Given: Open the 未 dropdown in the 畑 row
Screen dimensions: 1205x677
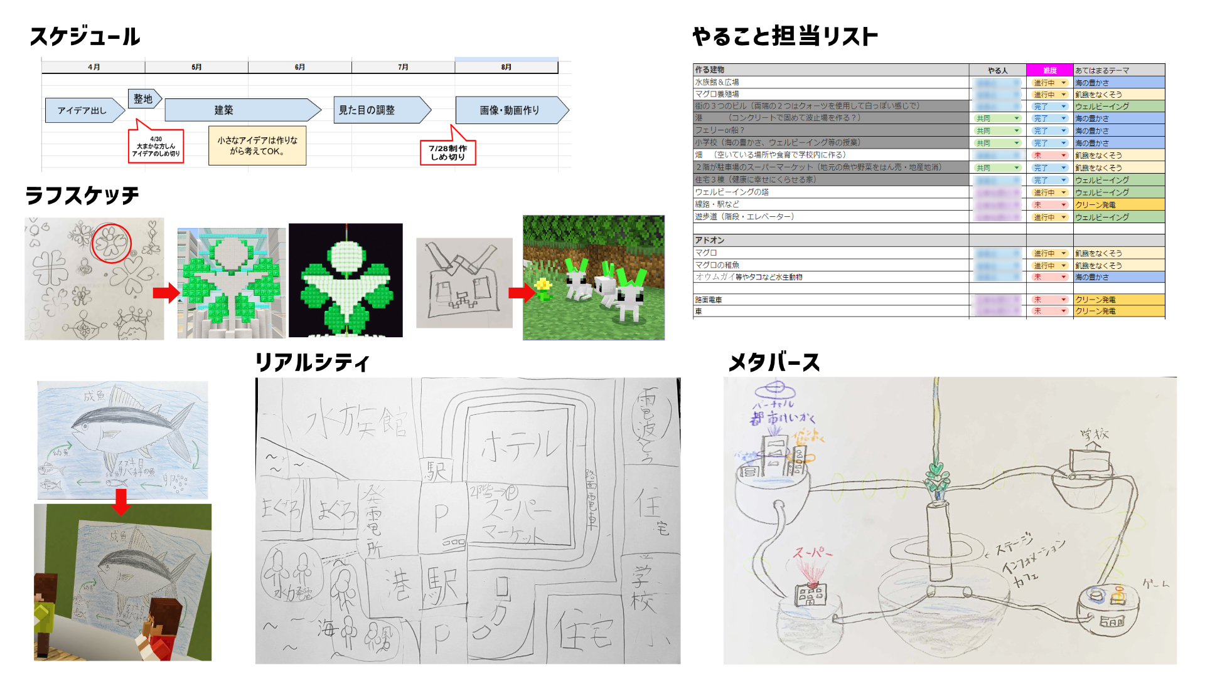Looking at the screenshot, I should click(x=1050, y=155).
